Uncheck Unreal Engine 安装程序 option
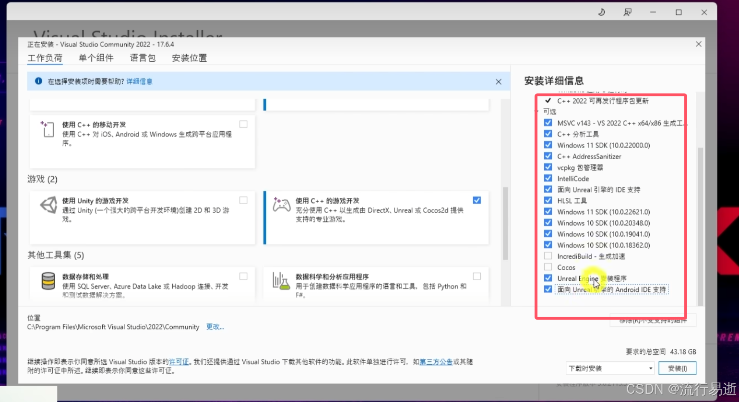The width and height of the screenshot is (739, 402). tap(548, 278)
